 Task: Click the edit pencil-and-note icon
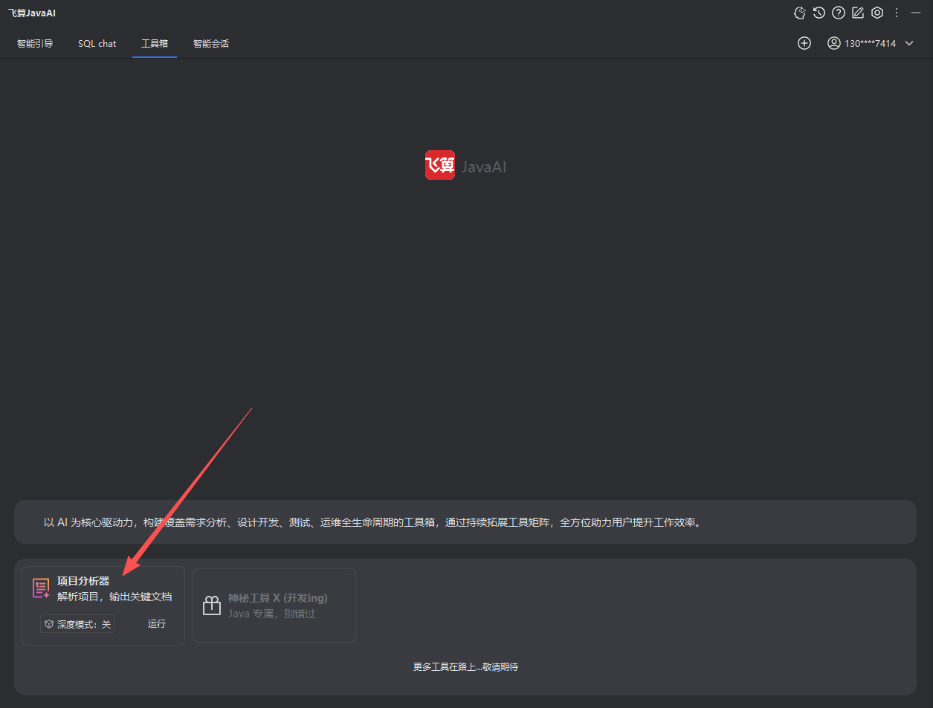tap(858, 13)
